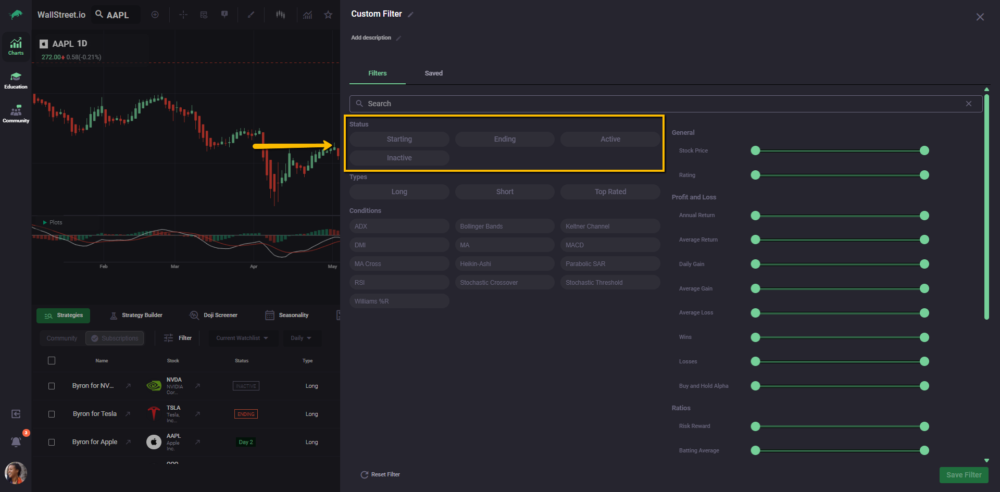Image resolution: width=1000 pixels, height=492 pixels.
Task: Open the Current Watchlist dropdown
Action: (242, 338)
